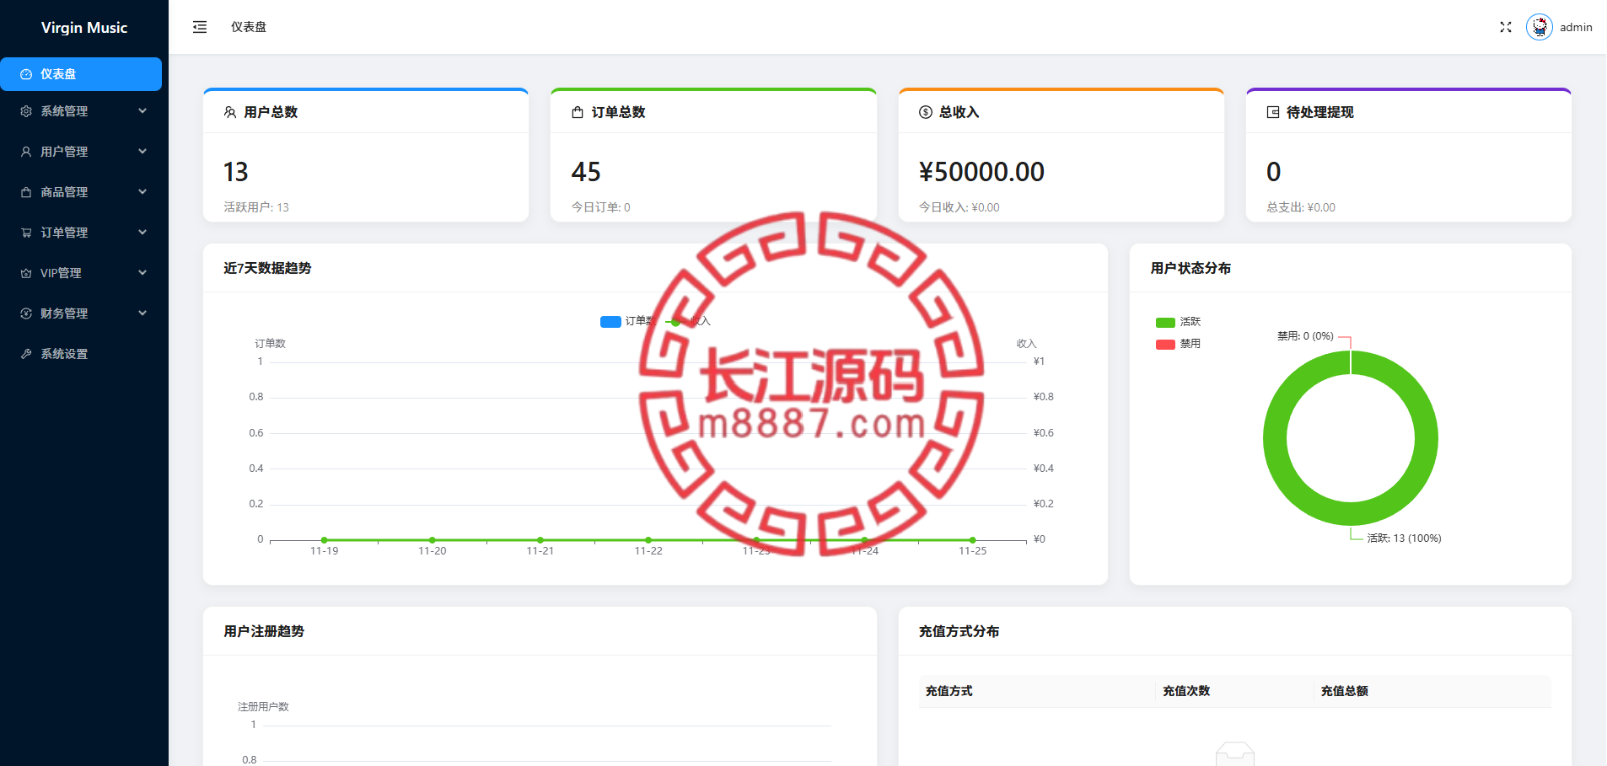Open the VIP管理 menu label
Image resolution: width=1607 pixels, height=766 pixels.
[61, 273]
